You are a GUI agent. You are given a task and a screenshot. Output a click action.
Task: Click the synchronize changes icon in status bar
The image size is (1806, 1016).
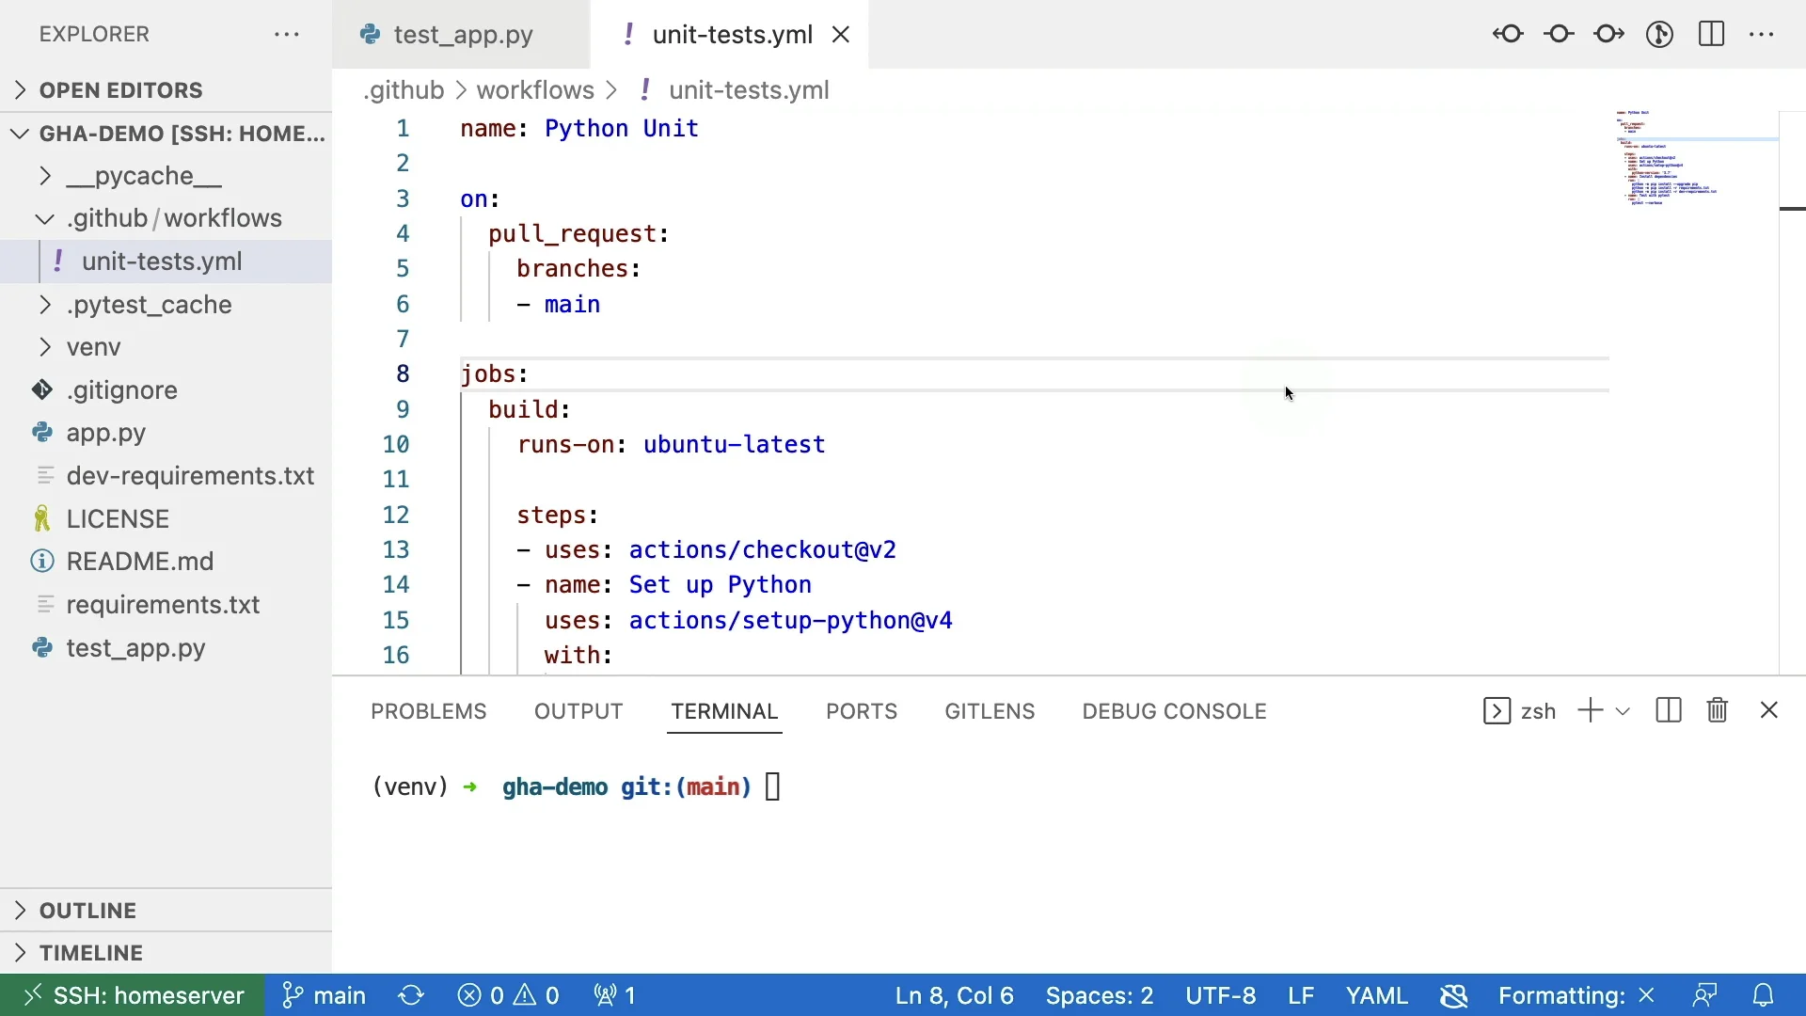tap(411, 995)
